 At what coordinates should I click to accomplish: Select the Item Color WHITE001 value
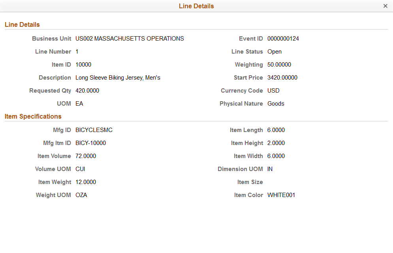click(x=281, y=195)
